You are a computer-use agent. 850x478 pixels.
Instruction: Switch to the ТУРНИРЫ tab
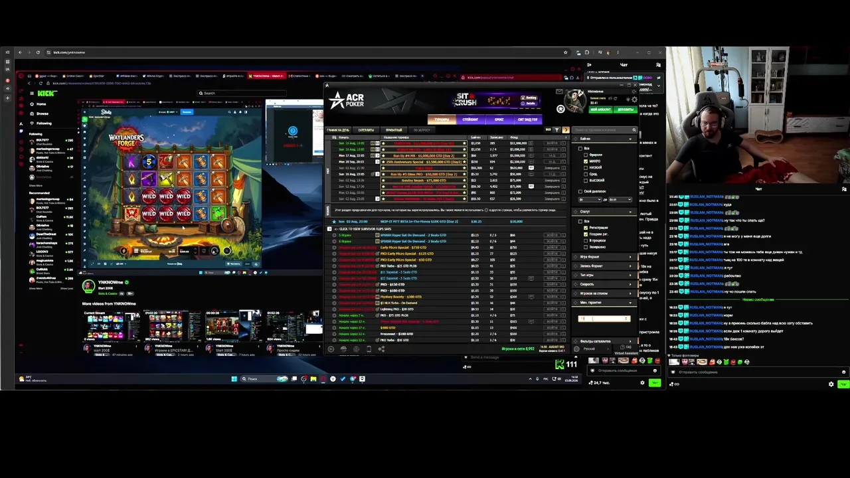(x=441, y=119)
